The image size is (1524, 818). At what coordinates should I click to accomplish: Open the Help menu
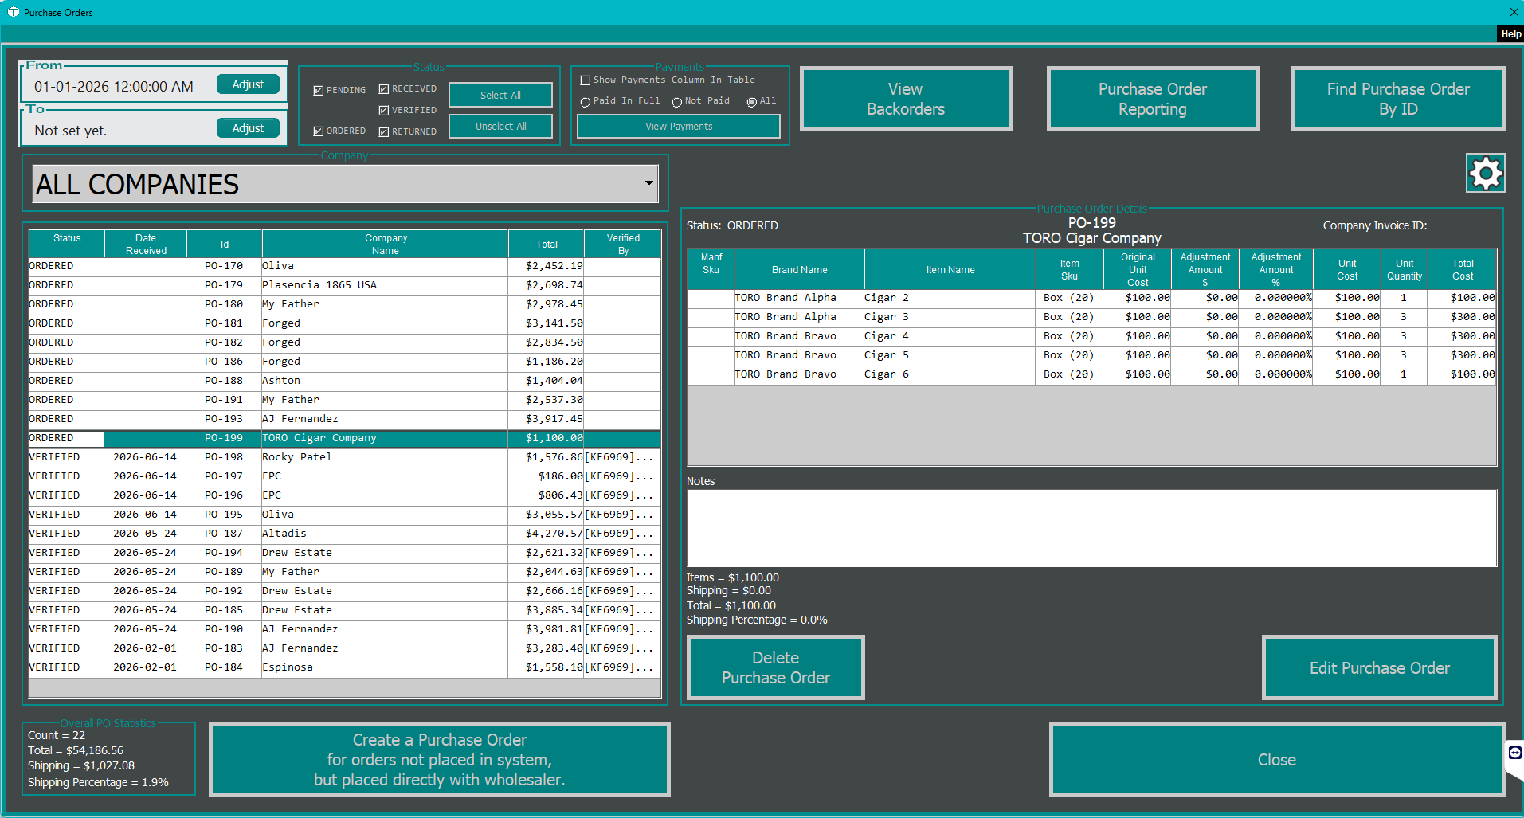pos(1510,34)
